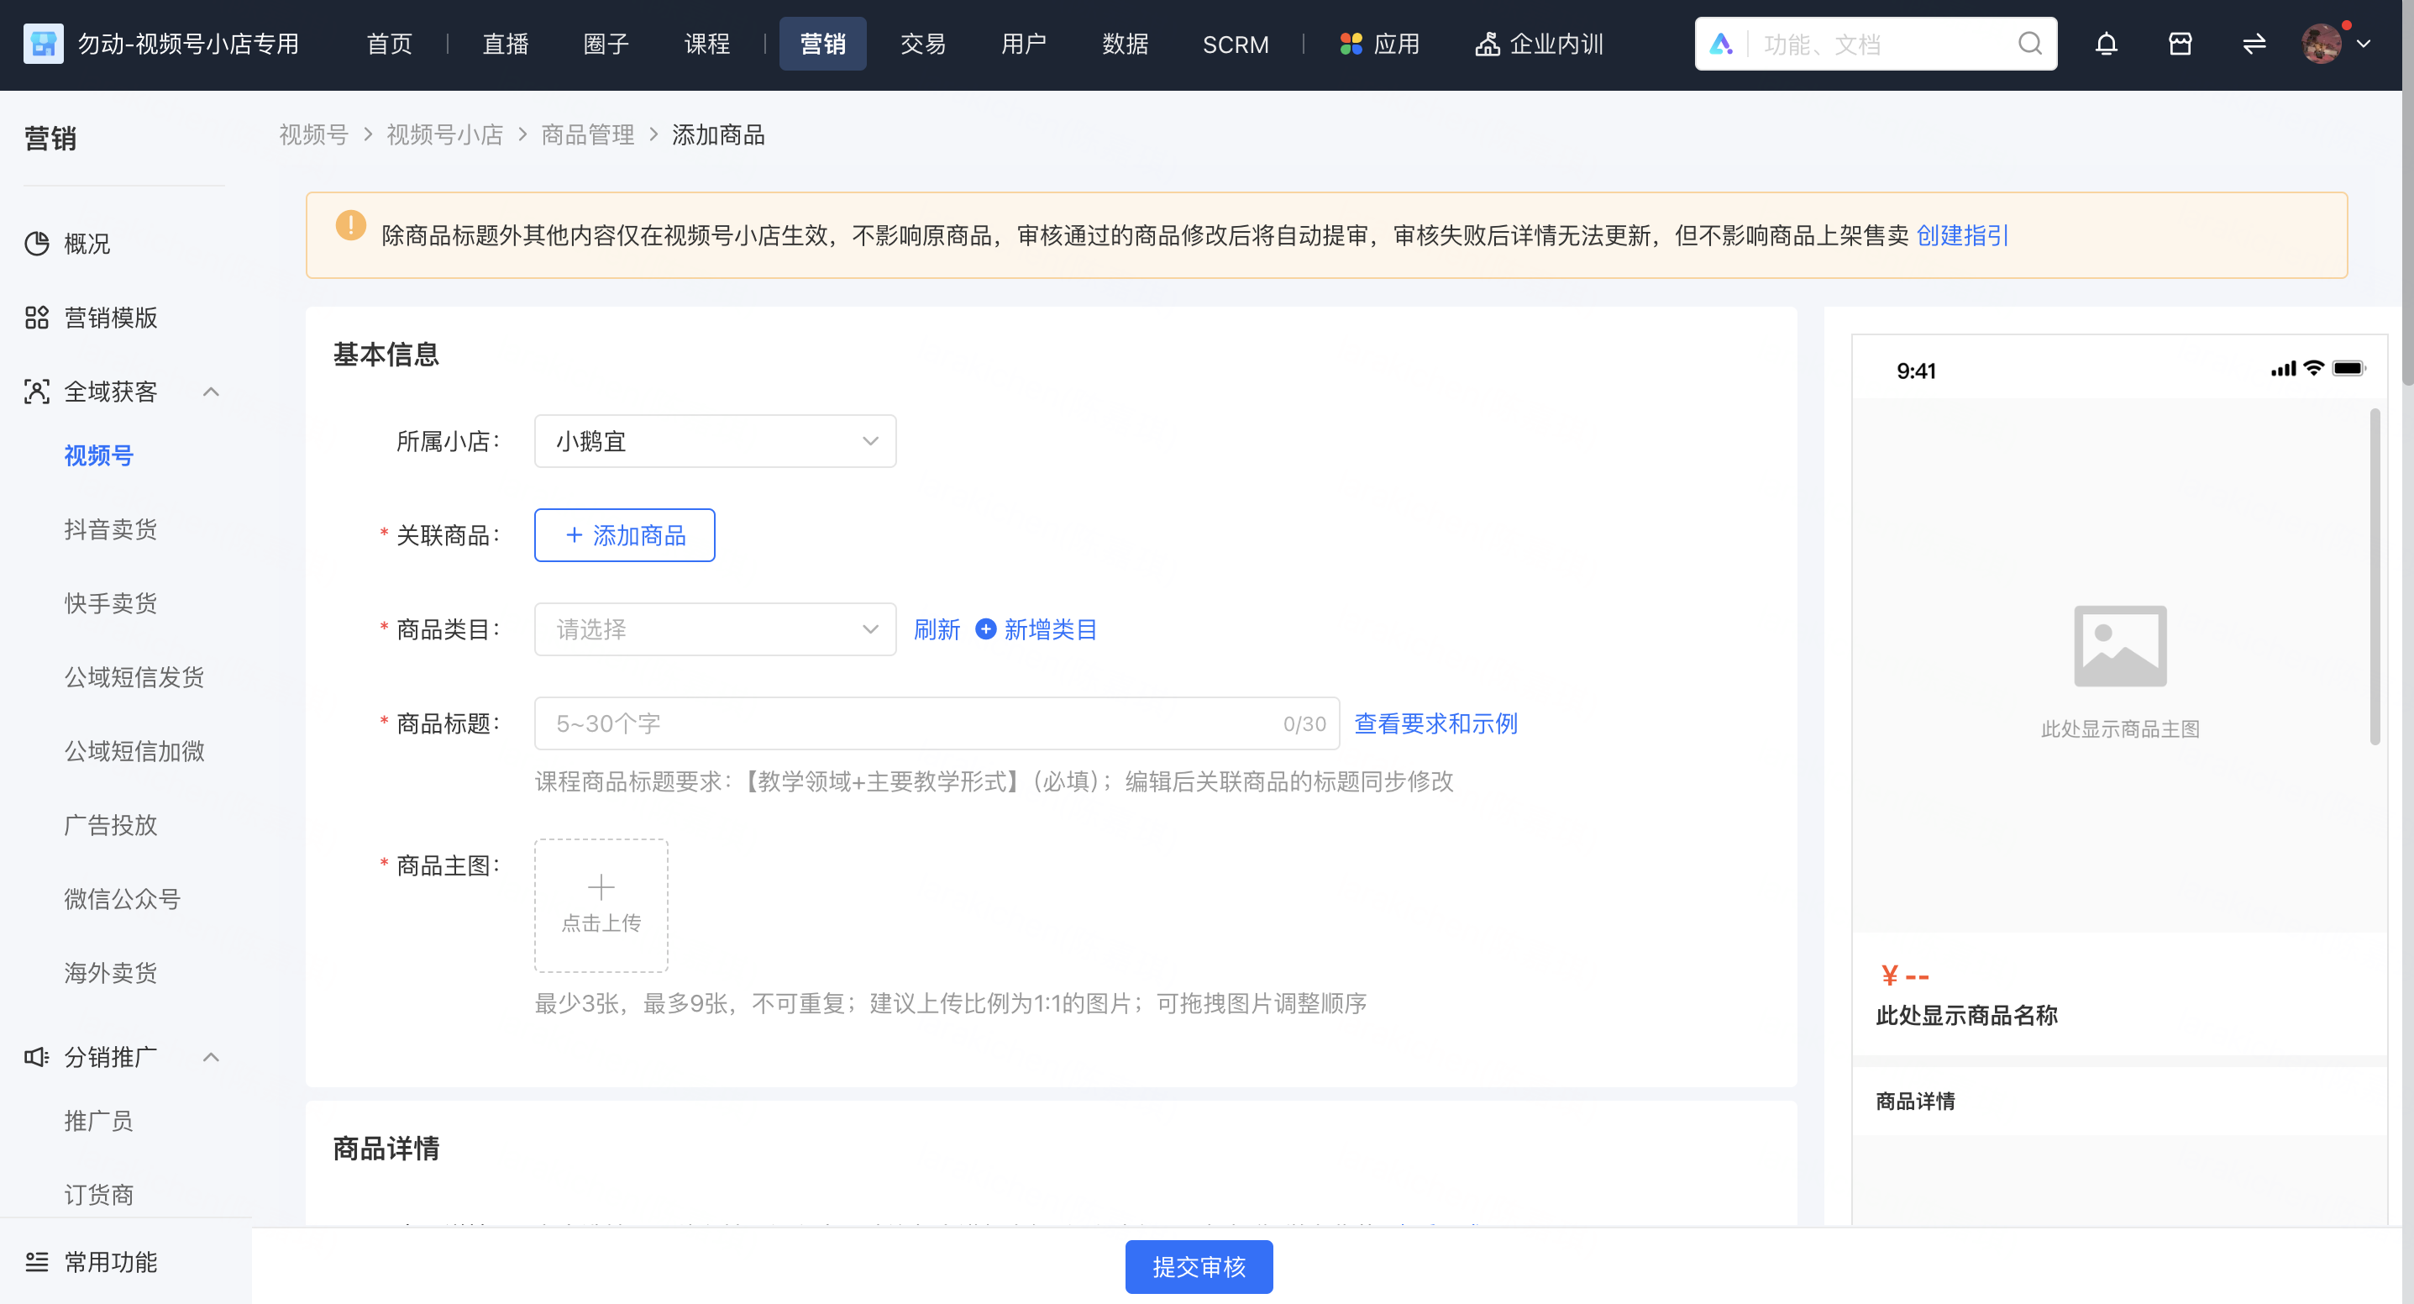Click the 点击上传 image upload box
2414x1304 pixels.
pos(601,906)
